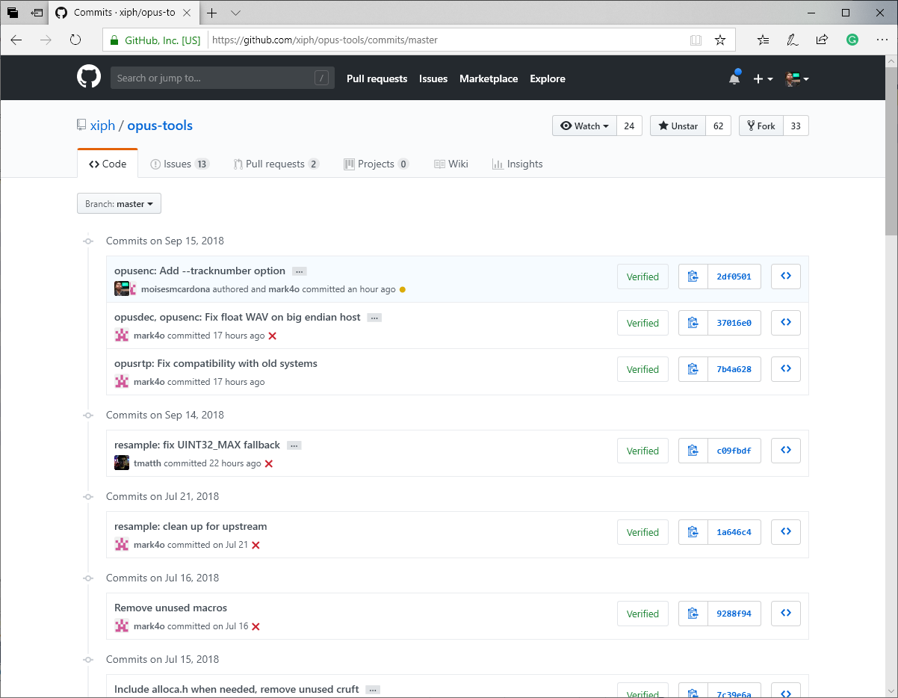Browse repository at commit c09fbdf

[x=786, y=451]
